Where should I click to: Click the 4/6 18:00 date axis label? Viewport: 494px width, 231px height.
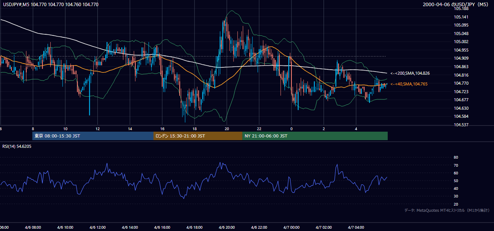tap(194, 228)
